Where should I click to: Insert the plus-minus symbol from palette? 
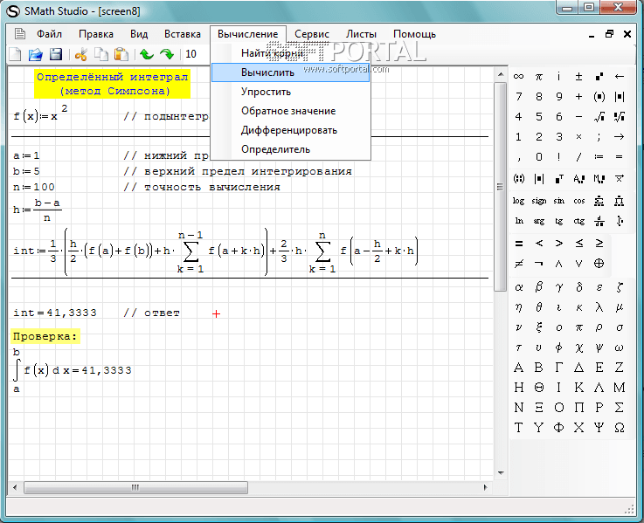(579, 76)
